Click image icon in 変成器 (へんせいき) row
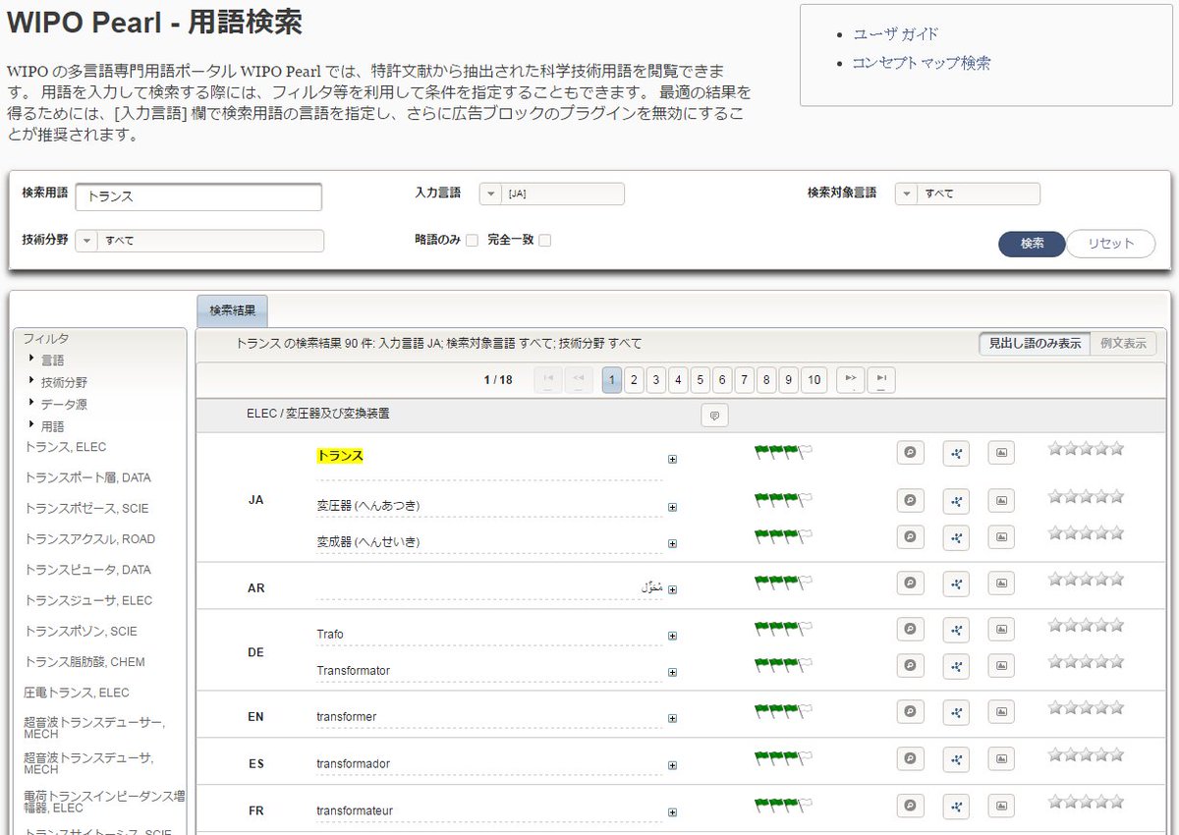The width and height of the screenshot is (1179, 835). pyautogui.click(x=1001, y=536)
